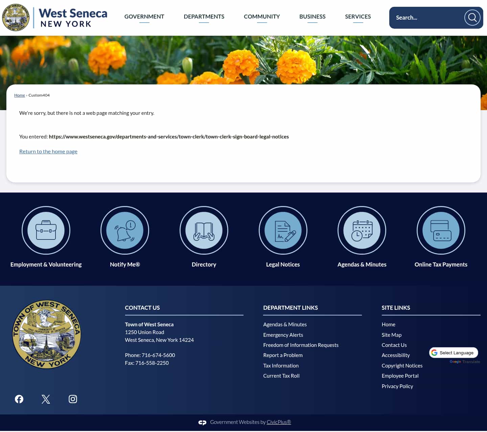Open the Facebook page icon
The width and height of the screenshot is (487, 432).
click(x=19, y=399)
